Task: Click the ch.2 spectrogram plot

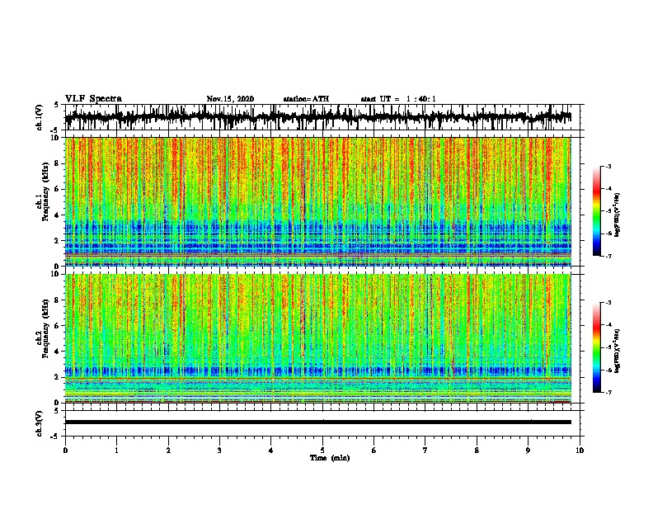Action: pos(318,338)
